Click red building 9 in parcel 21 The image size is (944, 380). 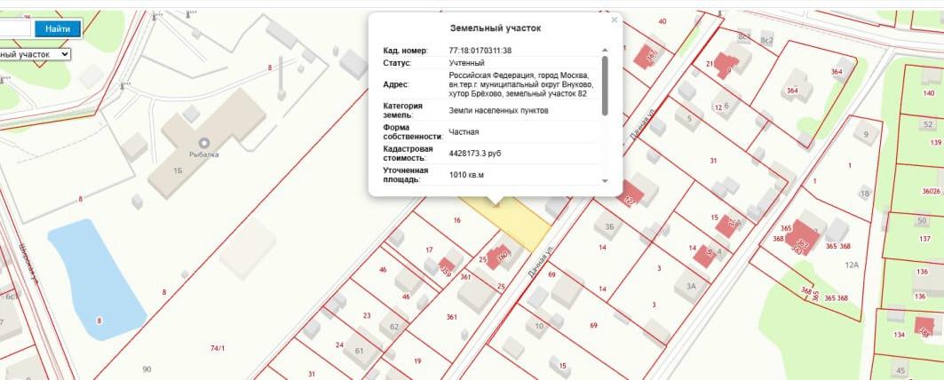(726, 67)
